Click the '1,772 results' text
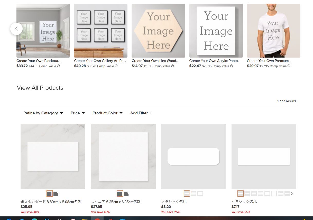The image size is (313, 220). tap(287, 101)
